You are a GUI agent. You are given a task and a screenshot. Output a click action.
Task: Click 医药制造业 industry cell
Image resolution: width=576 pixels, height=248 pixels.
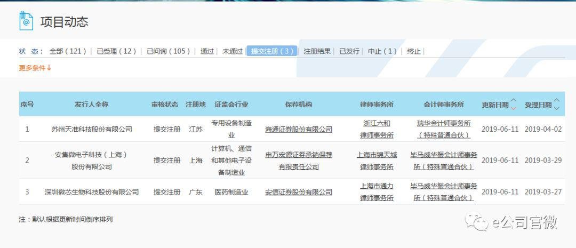231,192
